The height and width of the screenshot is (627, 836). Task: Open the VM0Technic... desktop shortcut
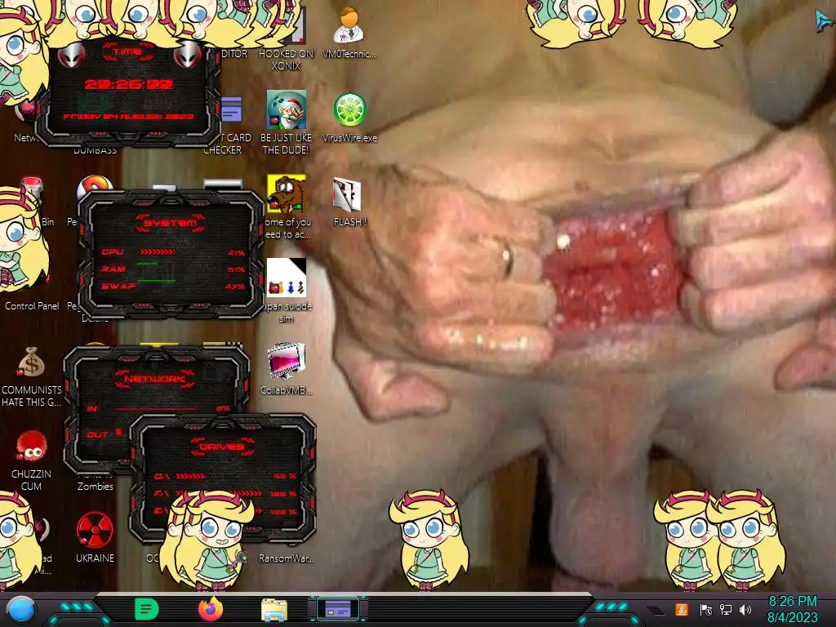pyautogui.click(x=349, y=33)
